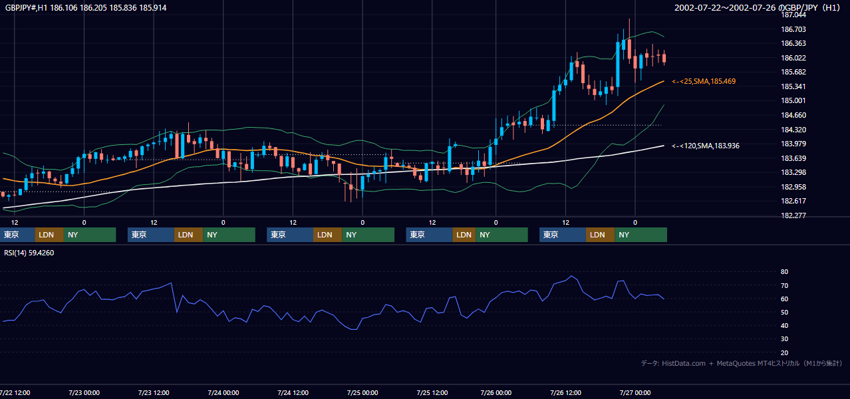Click price axis value 187.044
850x399 pixels.
[x=793, y=15]
